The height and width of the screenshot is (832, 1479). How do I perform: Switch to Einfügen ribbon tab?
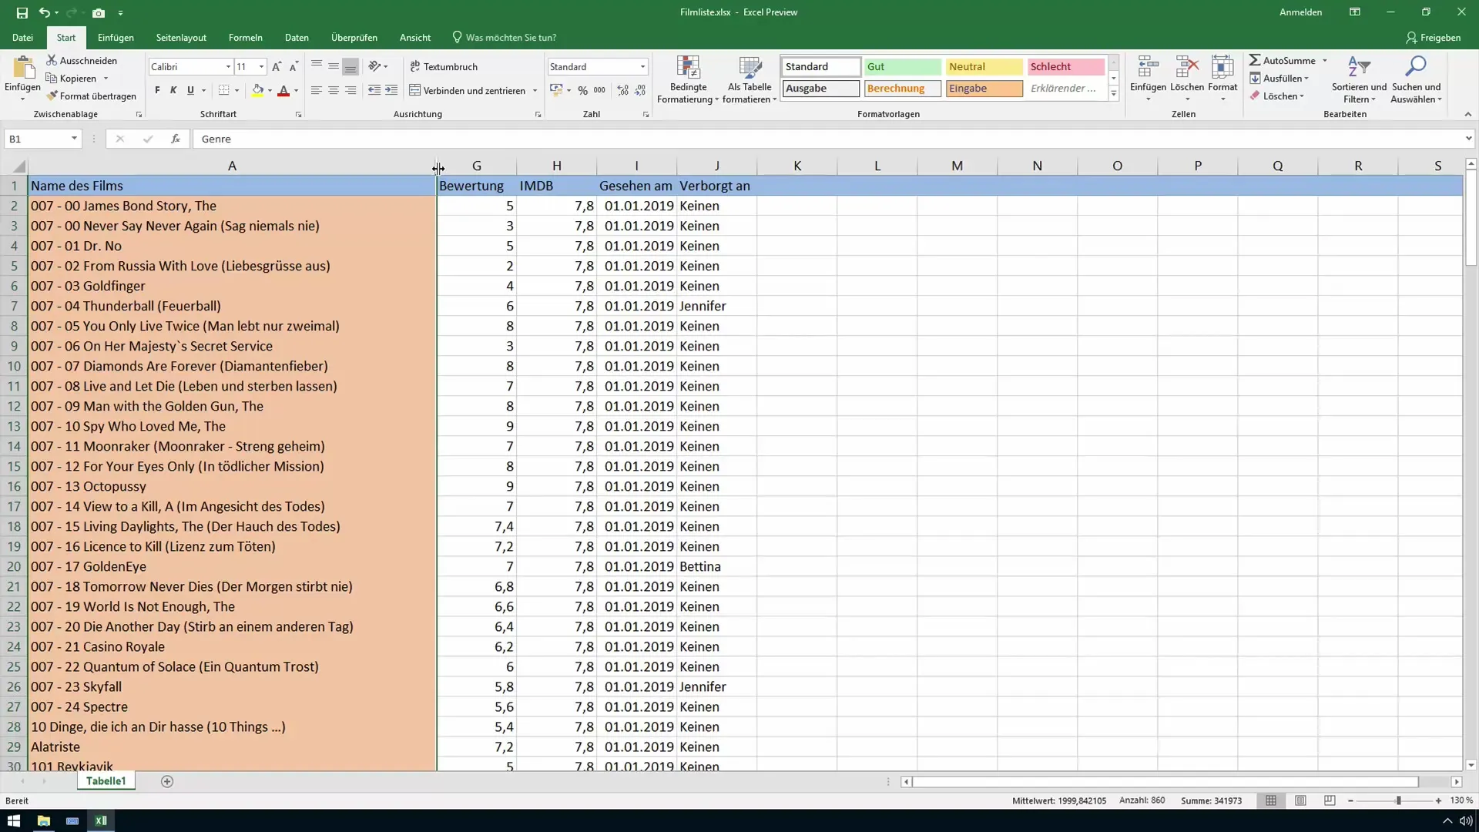pyautogui.click(x=116, y=37)
